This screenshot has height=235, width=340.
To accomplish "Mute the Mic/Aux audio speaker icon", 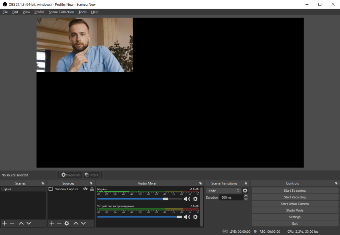I will 187,199.
